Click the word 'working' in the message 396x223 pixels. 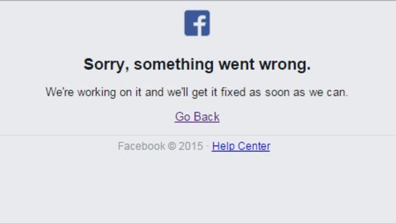point(97,92)
